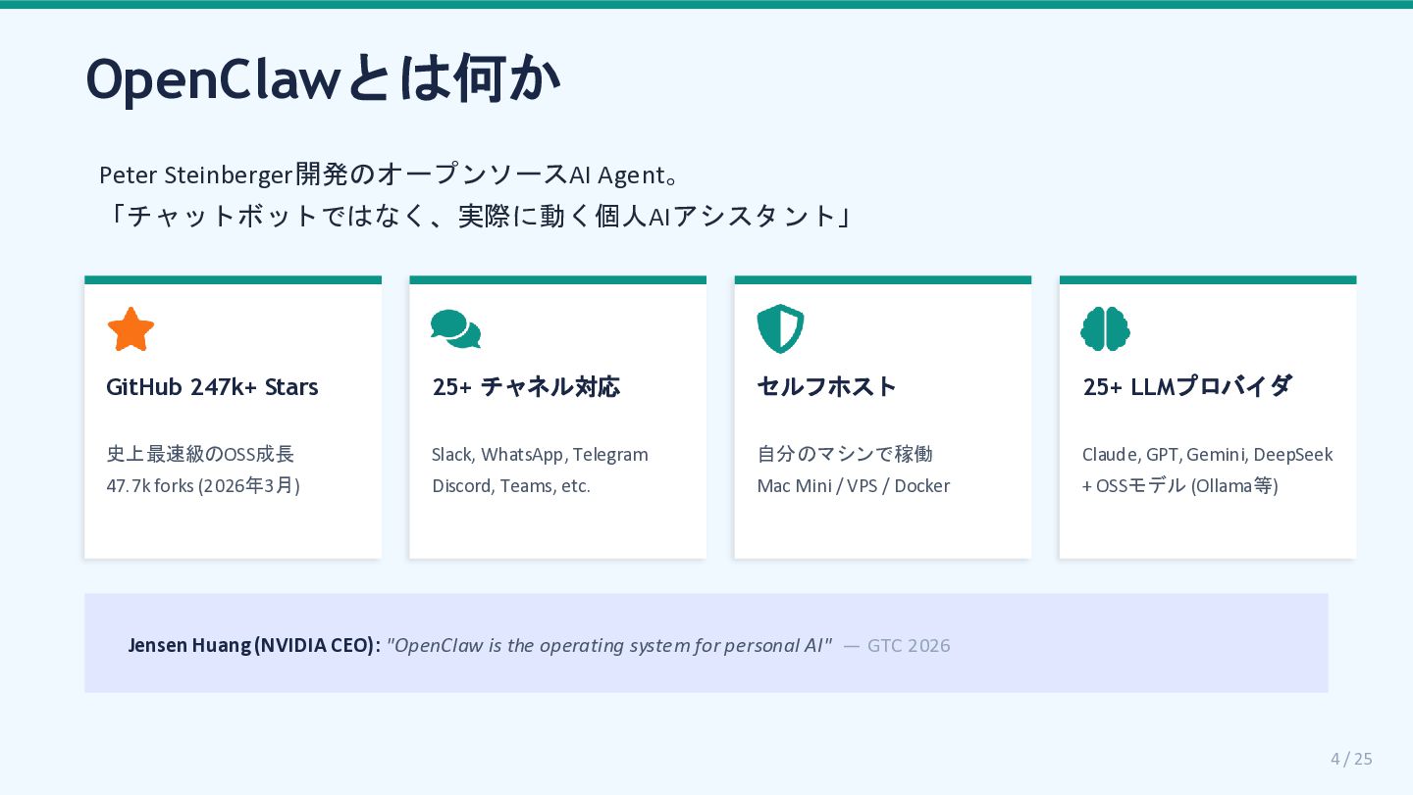Click the italic OpenClaw quote text
The height and width of the screenshot is (795, 1413).
tap(608, 645)
